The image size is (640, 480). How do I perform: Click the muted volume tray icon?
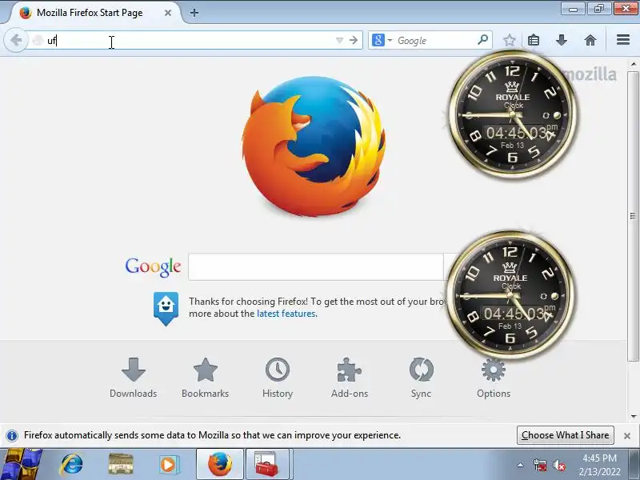point(558,465)
